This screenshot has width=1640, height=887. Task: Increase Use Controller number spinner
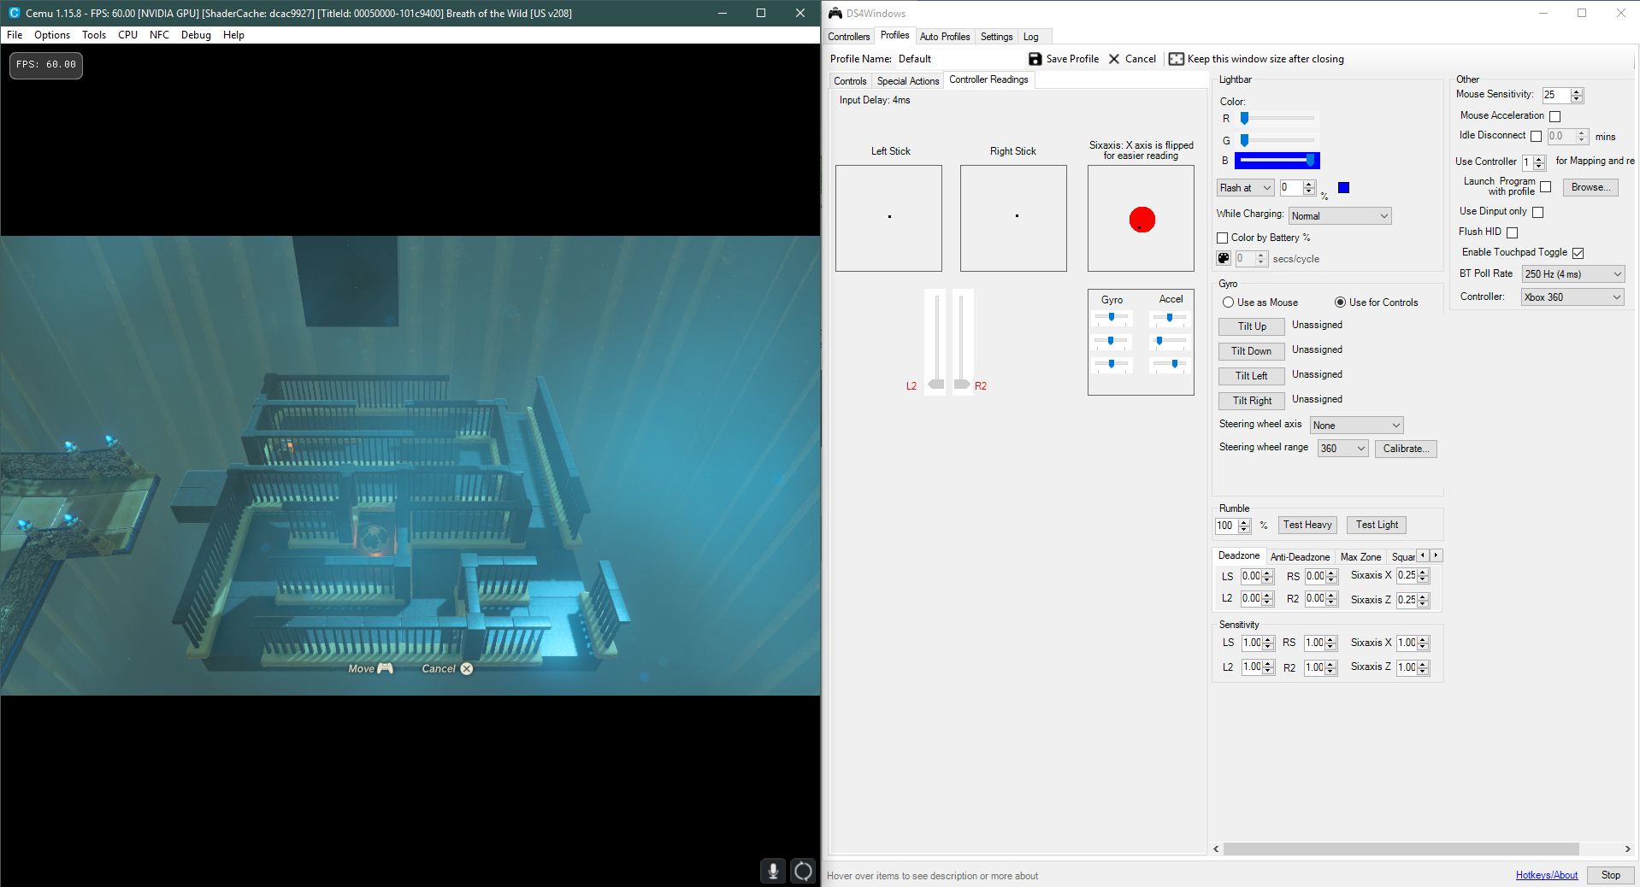pos(1540,159)
